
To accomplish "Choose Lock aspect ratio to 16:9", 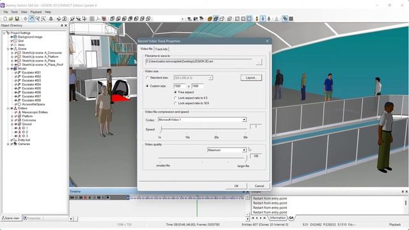I will point(175,103).
